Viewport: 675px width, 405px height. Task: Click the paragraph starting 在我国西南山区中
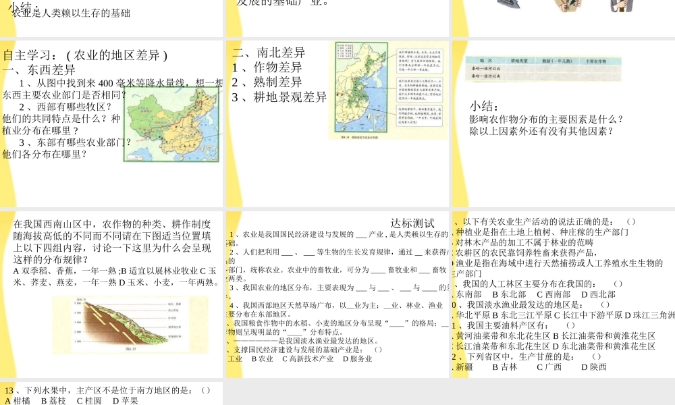click(112, 242)
